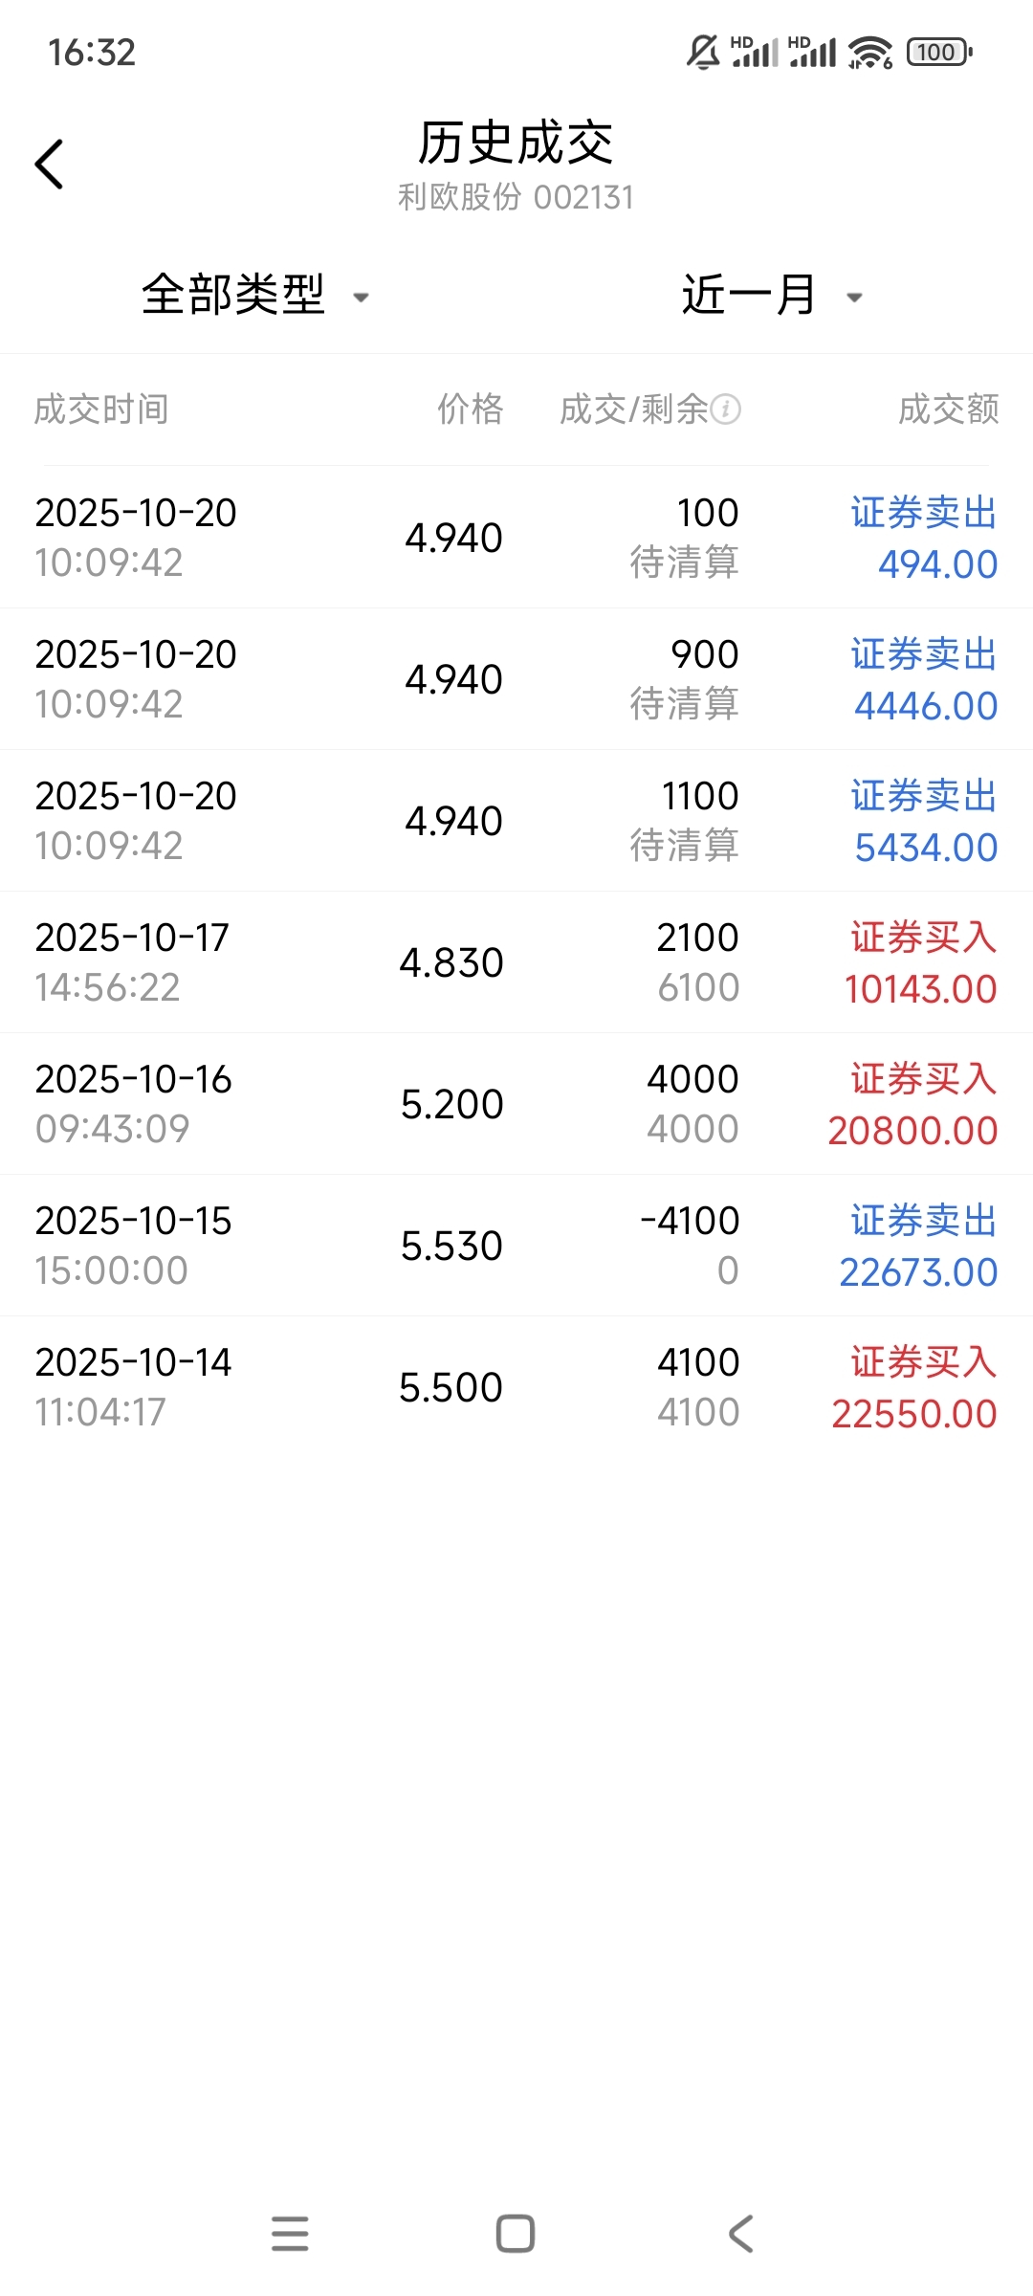Tap the muted notification bell status icon
Screen dimensions: 1033x2296
pyautogui.click(x=703, y=52)
